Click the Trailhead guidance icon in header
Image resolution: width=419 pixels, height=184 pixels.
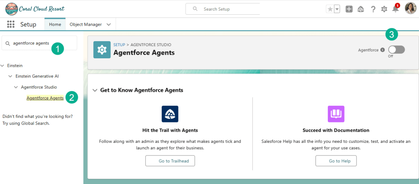click(x=360, y=9)
